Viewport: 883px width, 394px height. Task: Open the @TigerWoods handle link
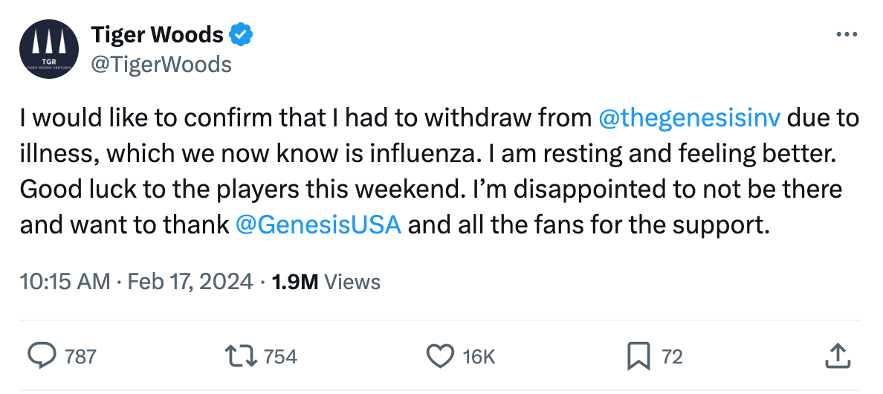pyautogui.click(x=161, y=65)
